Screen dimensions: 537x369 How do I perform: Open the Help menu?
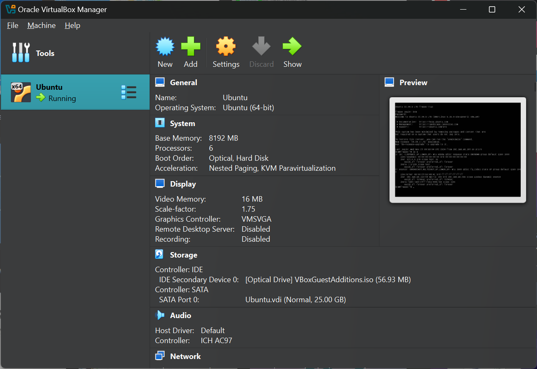(72, 25)
